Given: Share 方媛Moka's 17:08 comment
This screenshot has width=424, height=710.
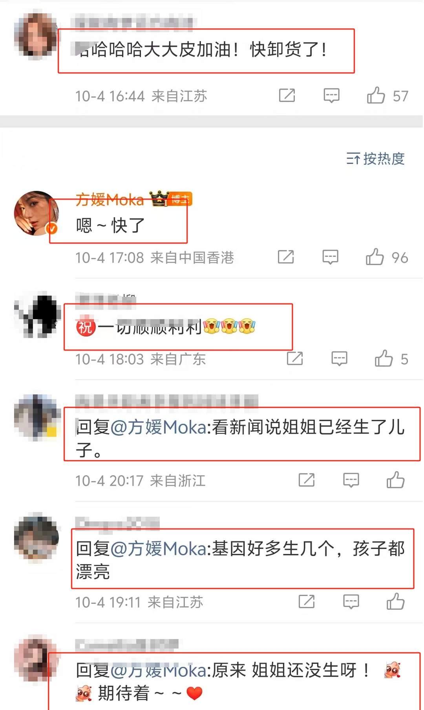Looking at the screenshot, I should (x=286, y=257).
